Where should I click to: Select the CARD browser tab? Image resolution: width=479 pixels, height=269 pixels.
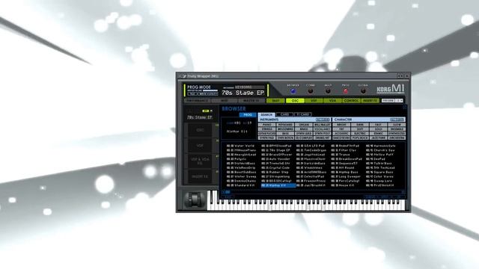point(284,114)
